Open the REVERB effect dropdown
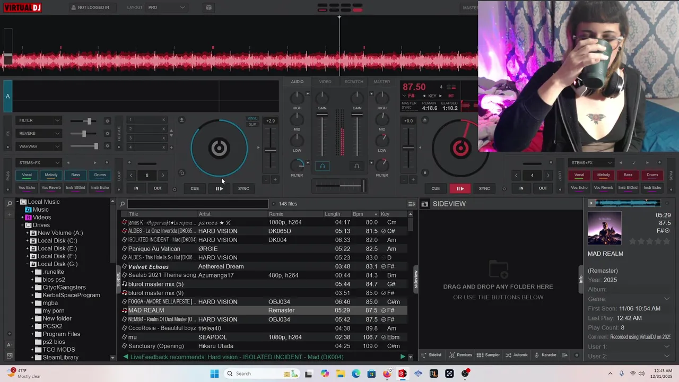 tap(39, 133)
